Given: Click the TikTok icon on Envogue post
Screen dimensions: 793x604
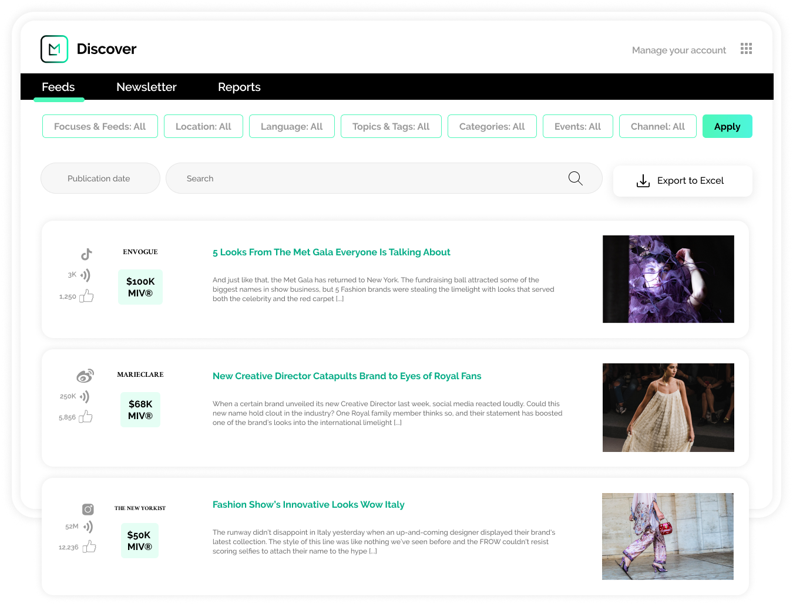Looking at the screenshot, I should (86, 254).
